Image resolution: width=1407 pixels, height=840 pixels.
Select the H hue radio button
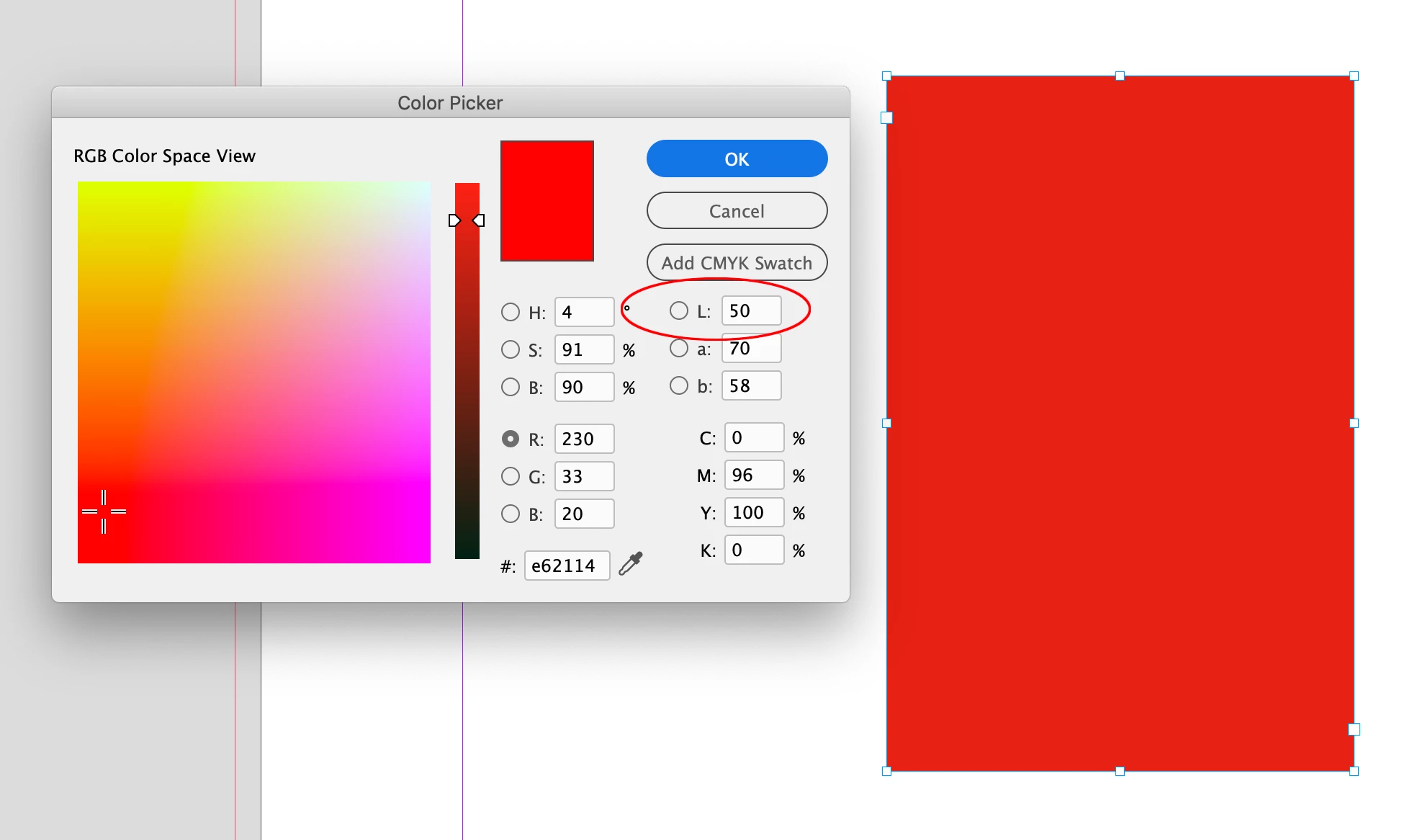510,312
